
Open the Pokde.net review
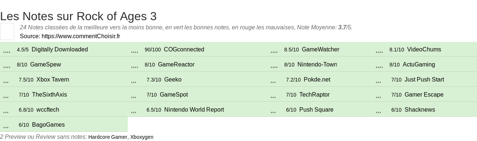click(x=317, y=79)
